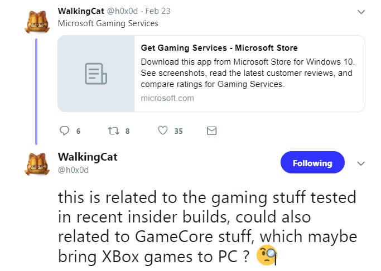Click the monocle face emoji in the tweet

(267, 255)
